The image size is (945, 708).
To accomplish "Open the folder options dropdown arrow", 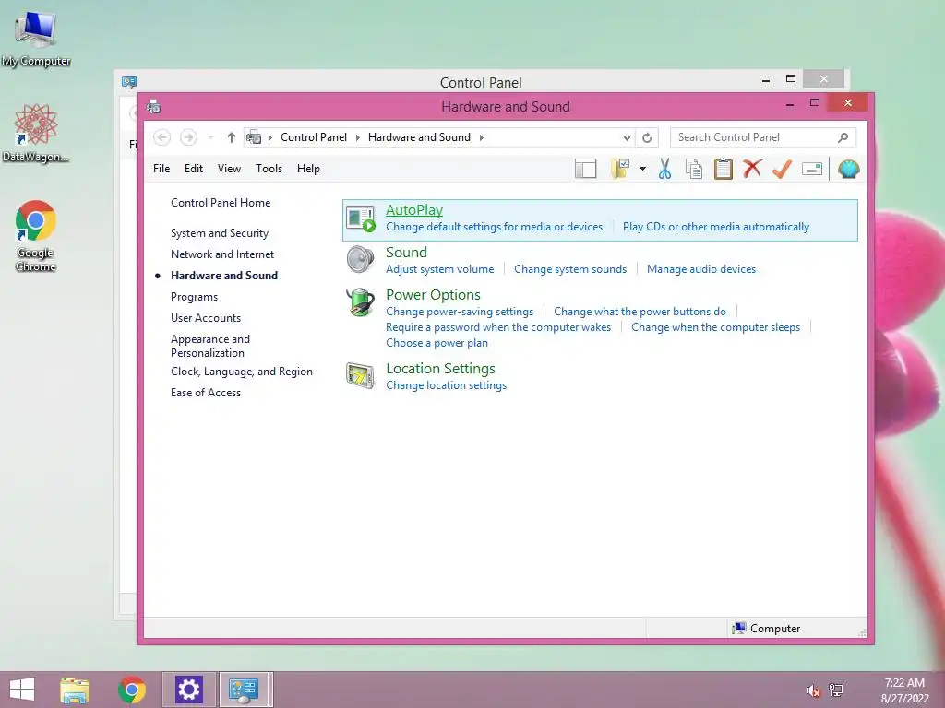I will click(642, 170).
